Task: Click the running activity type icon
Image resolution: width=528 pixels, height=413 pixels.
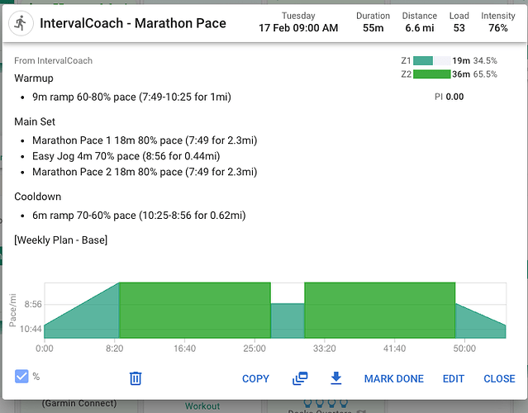Action: click(21, 23)
